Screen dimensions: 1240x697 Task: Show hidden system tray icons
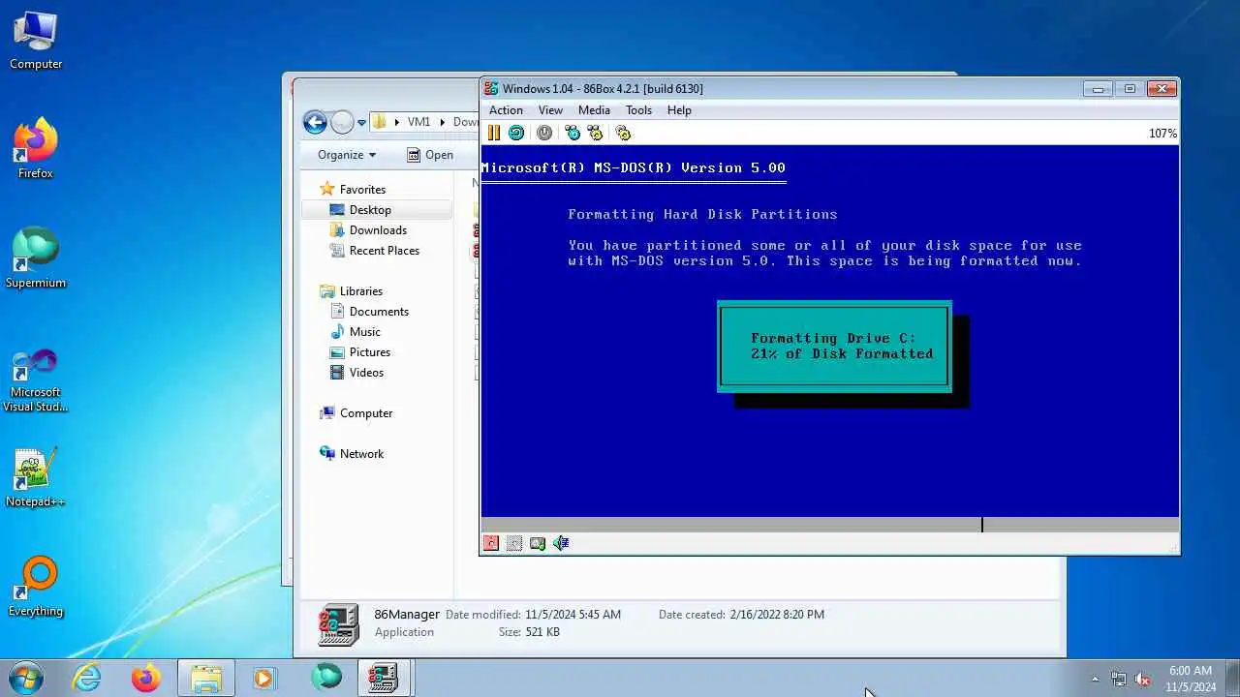(x=1096, y=679)
